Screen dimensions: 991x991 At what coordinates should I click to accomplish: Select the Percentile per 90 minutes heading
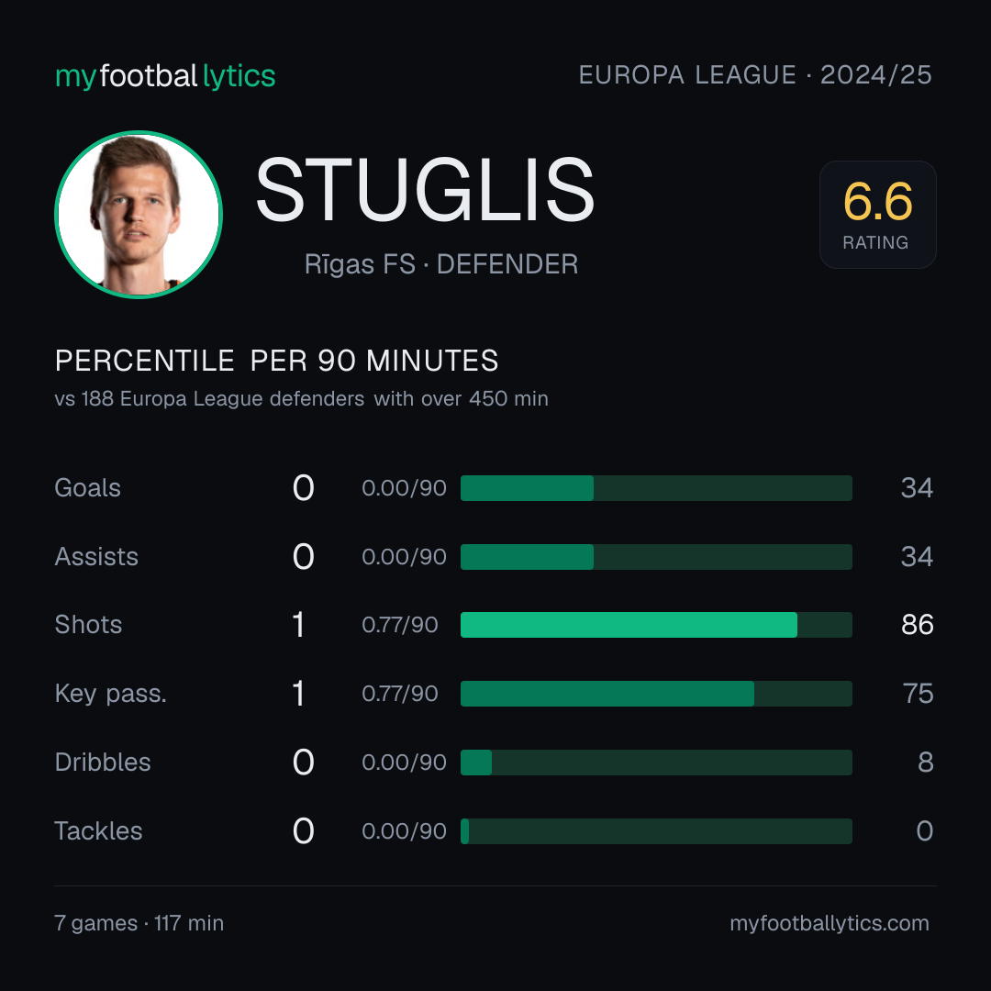coord(277,361)
